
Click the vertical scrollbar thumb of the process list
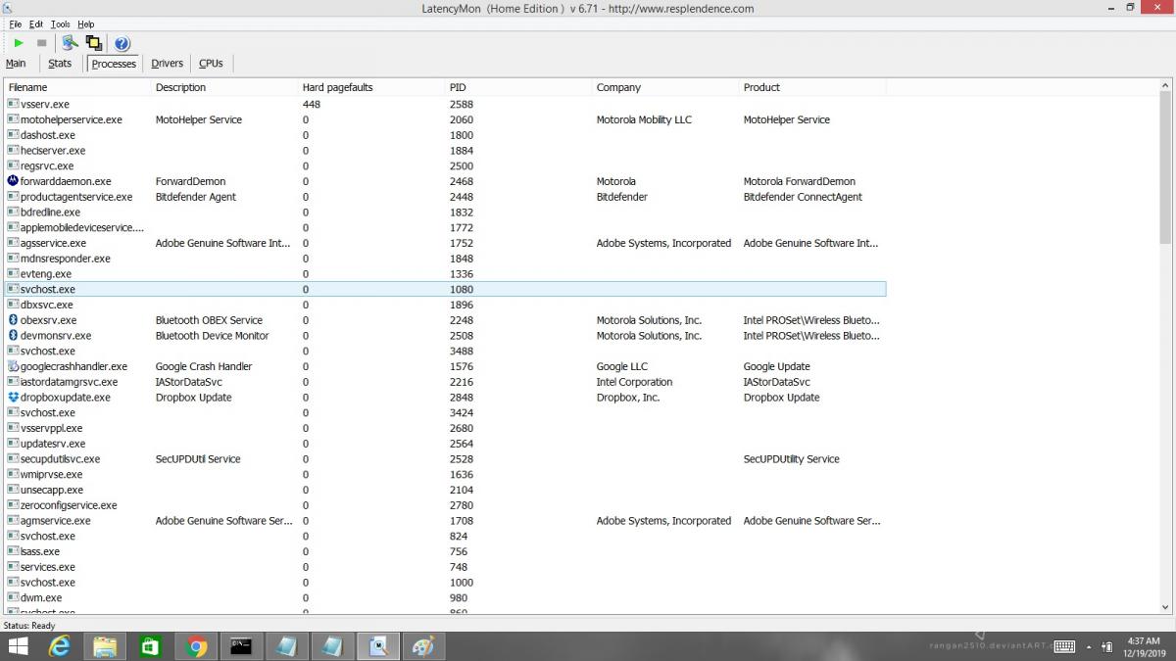pyautogui.click(x=1165, y=166)
